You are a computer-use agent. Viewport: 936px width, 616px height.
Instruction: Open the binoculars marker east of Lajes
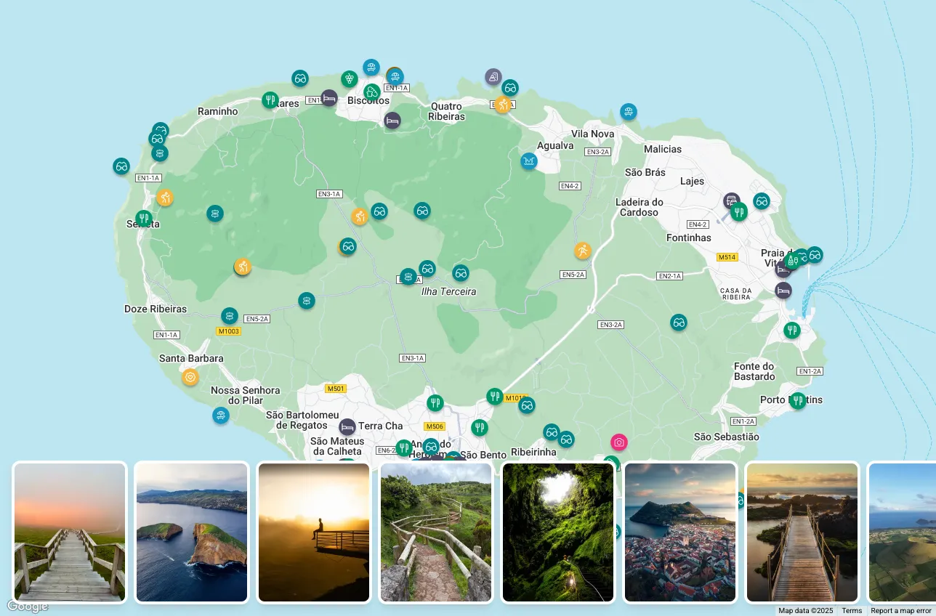[x=762, y=201]
